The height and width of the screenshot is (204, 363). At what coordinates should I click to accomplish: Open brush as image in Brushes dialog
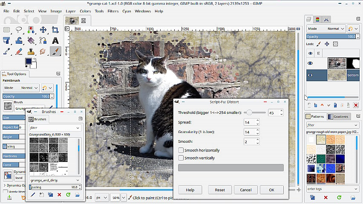click(x=77, y=195)
